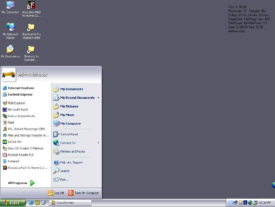Click the Administrator user picture

9,74
